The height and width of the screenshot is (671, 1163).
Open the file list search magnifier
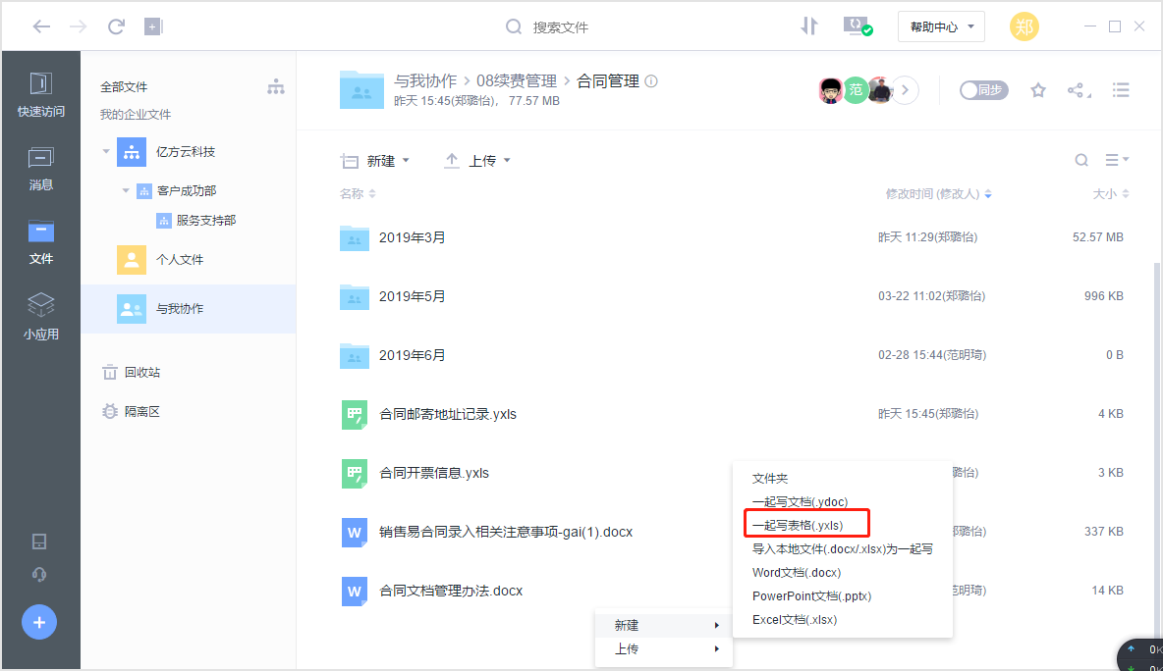click(x=1081, y=160)
